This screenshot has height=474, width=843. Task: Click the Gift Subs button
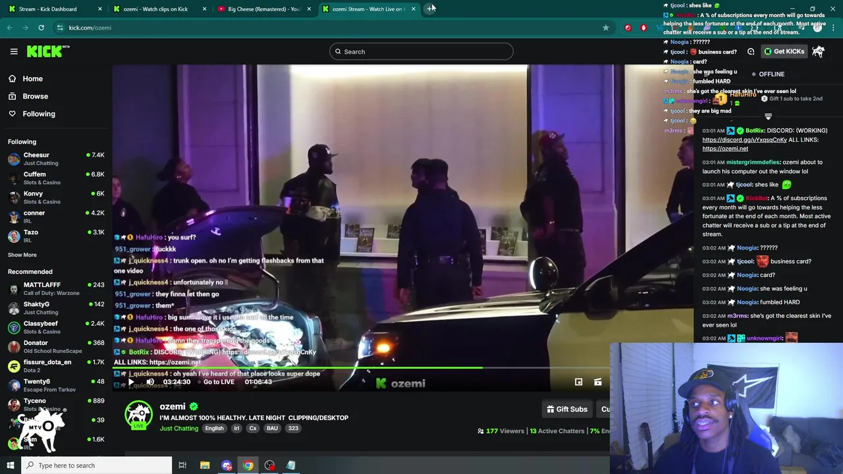click(567, 409)
